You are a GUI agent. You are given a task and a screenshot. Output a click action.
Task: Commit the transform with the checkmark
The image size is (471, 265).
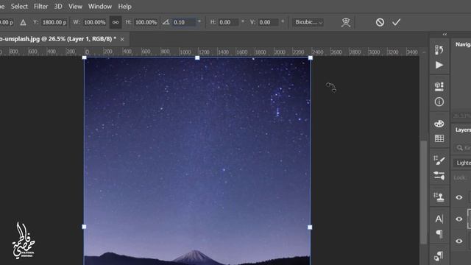click(396, 22)
